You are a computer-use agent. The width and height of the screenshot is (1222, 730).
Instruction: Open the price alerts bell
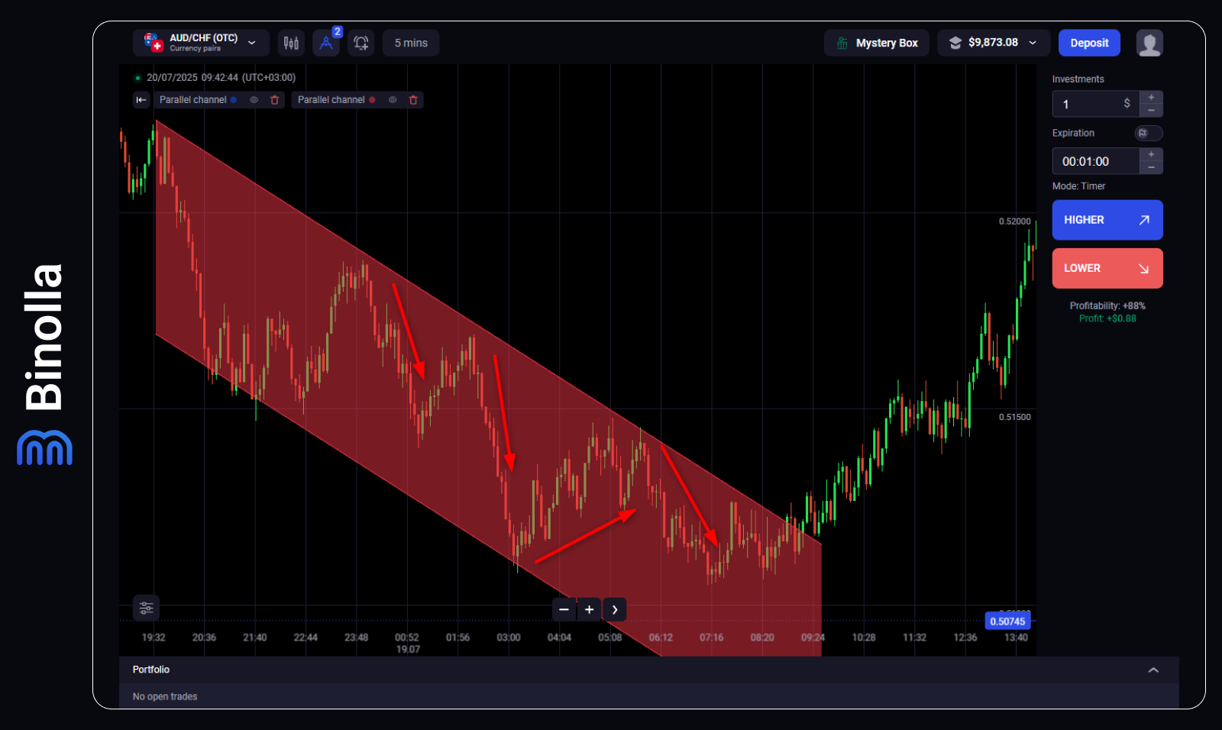tap(360, 43)
